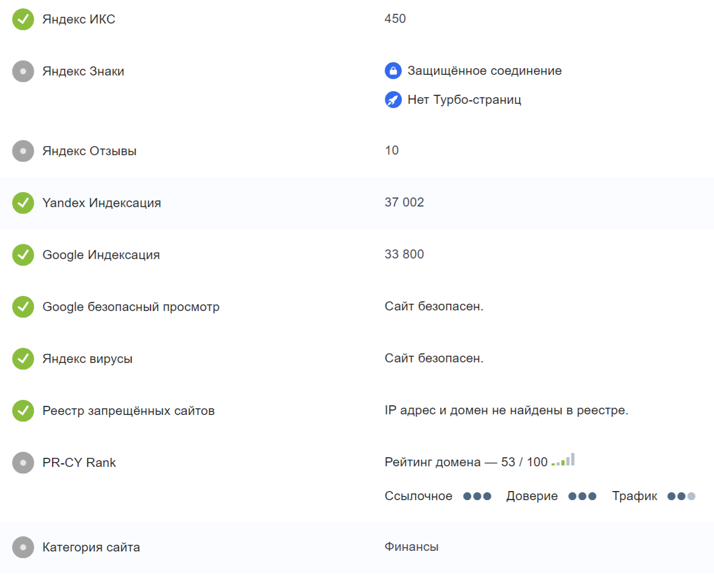Image resolution: width=714 pixels, height=575 pixels.
Task: Click the green check icon for Google Индексация
Action: pyautogui.click(x=22, y=255)
